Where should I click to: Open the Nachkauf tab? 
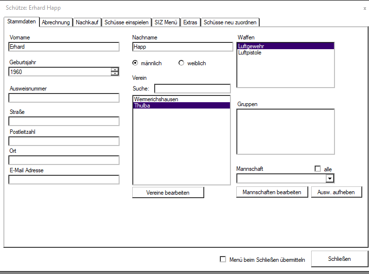click(87, 22)
